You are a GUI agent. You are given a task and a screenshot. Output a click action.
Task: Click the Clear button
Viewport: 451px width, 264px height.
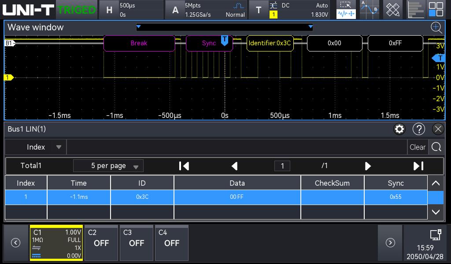[x=417, y=147]
